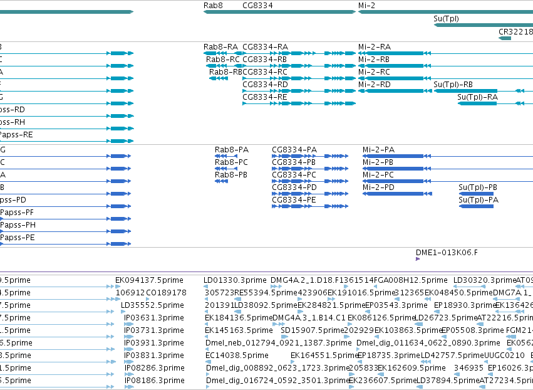The height and width of the screenshot is (390, 533).
Task: Click EST label LD42757.5prime
Action: [452, 356]
